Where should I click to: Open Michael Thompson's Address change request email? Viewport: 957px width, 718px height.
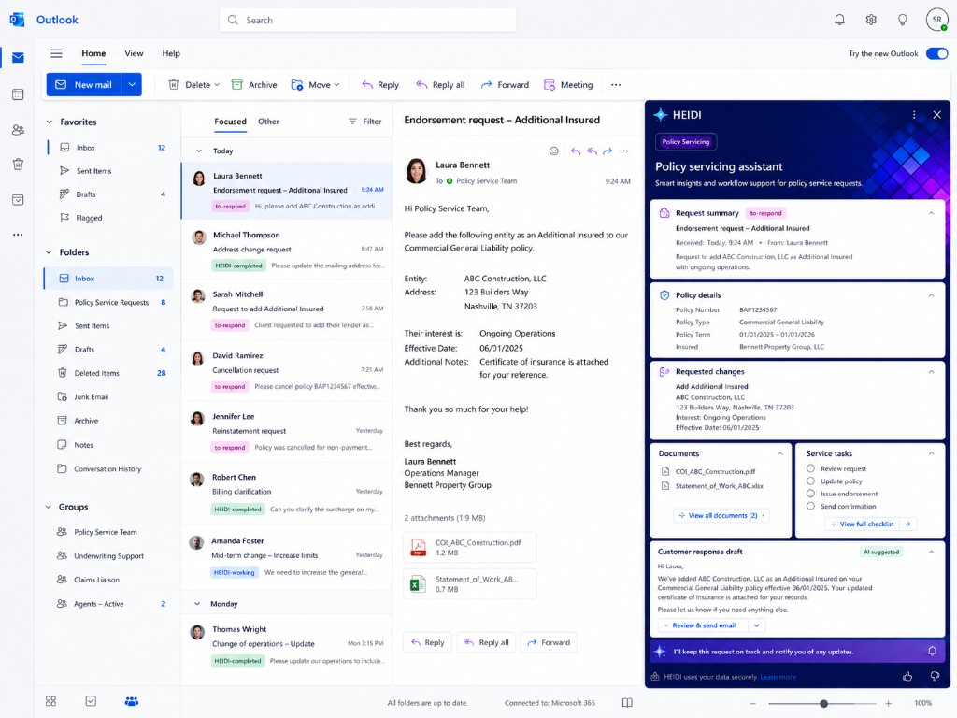point(287,250)
